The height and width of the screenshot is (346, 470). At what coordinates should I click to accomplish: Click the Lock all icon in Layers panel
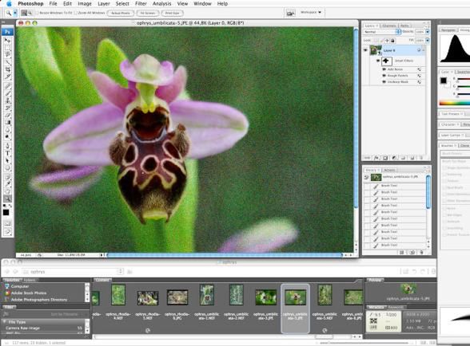[392, 41]
